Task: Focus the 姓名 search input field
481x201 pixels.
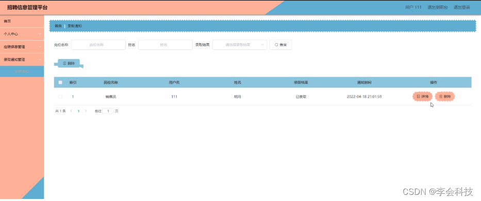Action: pos(165,45)
